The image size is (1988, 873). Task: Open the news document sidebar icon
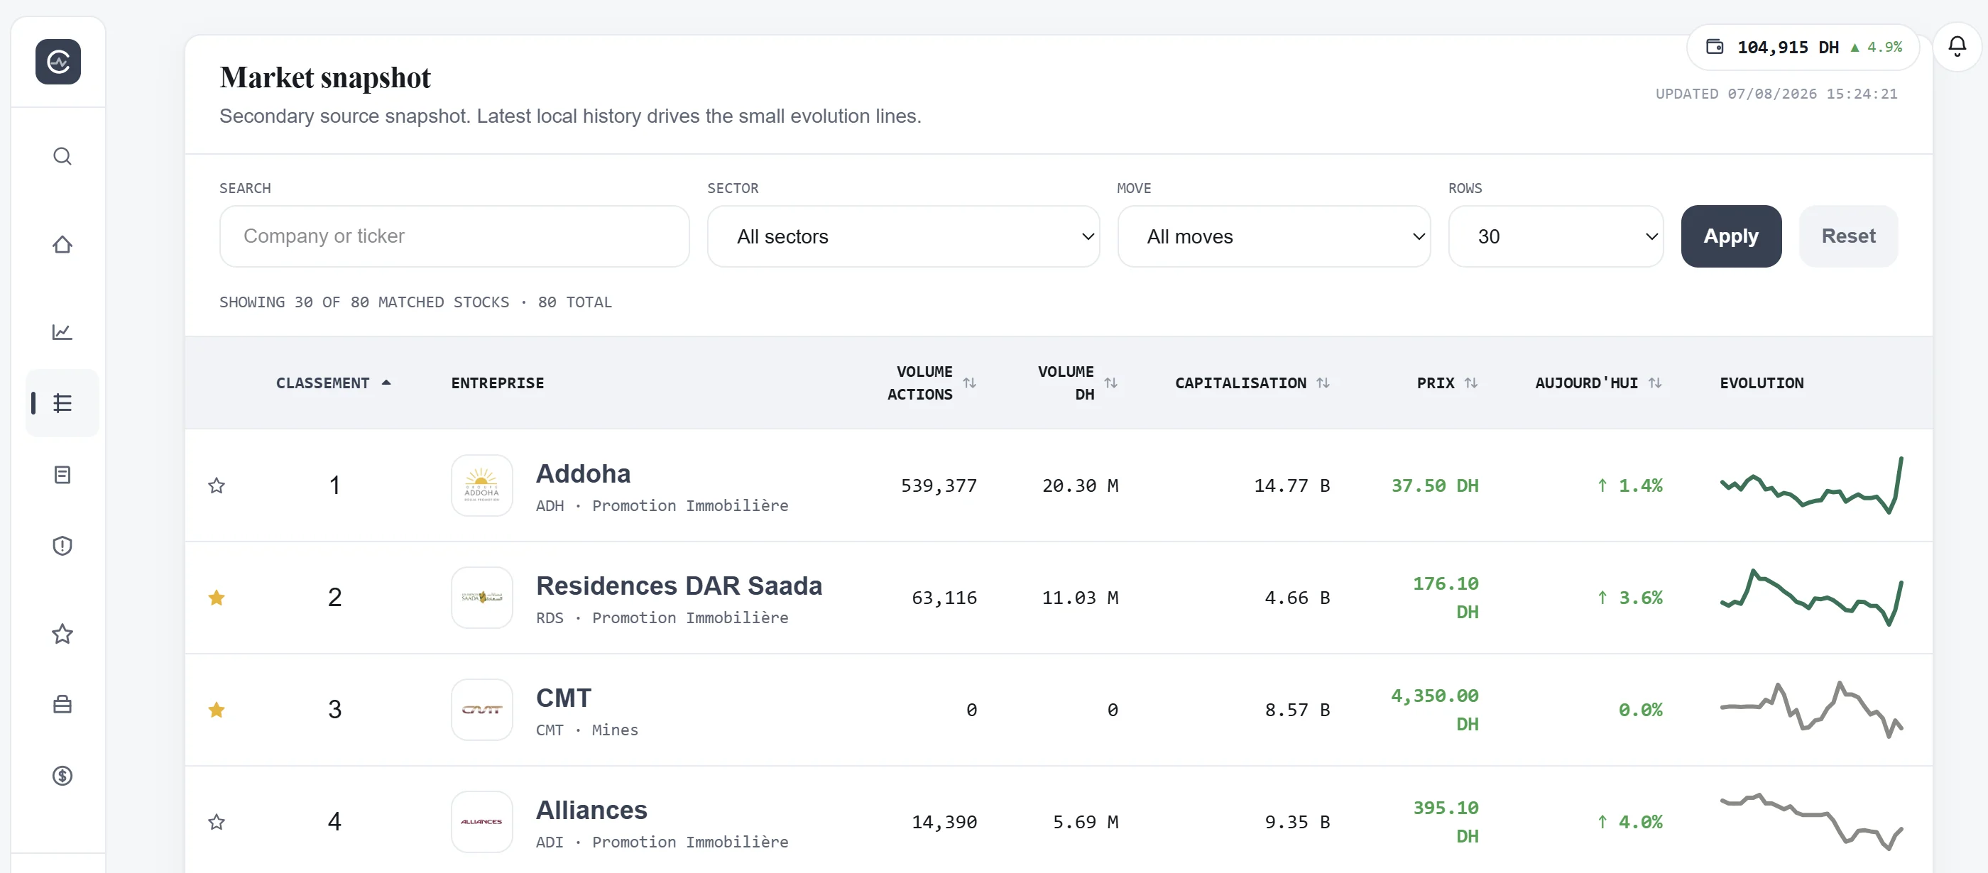pos(62,475)
